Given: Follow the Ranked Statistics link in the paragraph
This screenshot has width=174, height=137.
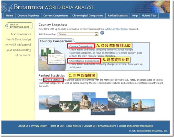Looking at the screenshot, I should point(54,80).
